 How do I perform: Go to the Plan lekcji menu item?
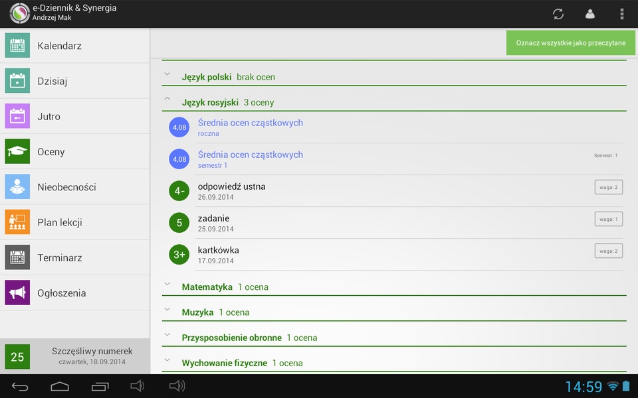[x=75, y=222]
